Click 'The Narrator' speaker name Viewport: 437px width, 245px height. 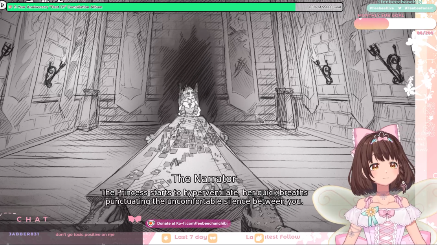coord(204,178)
